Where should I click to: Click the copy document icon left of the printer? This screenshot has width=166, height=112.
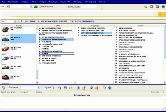91,88
